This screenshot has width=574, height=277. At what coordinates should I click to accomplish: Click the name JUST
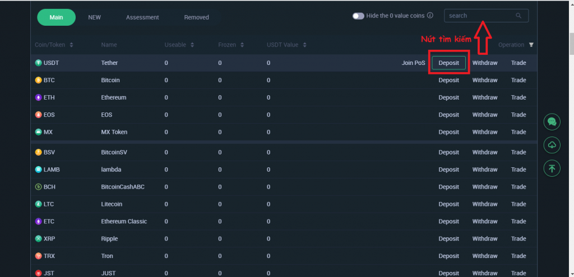108,273
